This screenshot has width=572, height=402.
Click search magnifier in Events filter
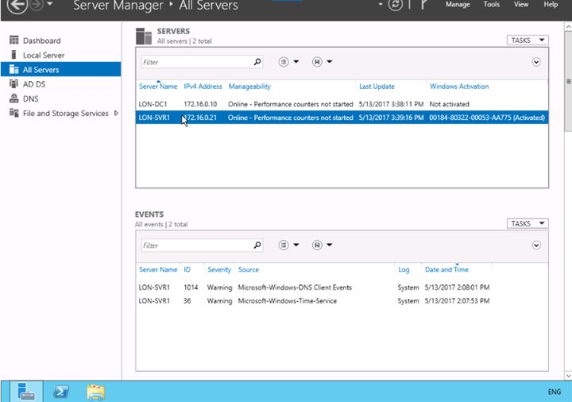click(x=257, y=245)
